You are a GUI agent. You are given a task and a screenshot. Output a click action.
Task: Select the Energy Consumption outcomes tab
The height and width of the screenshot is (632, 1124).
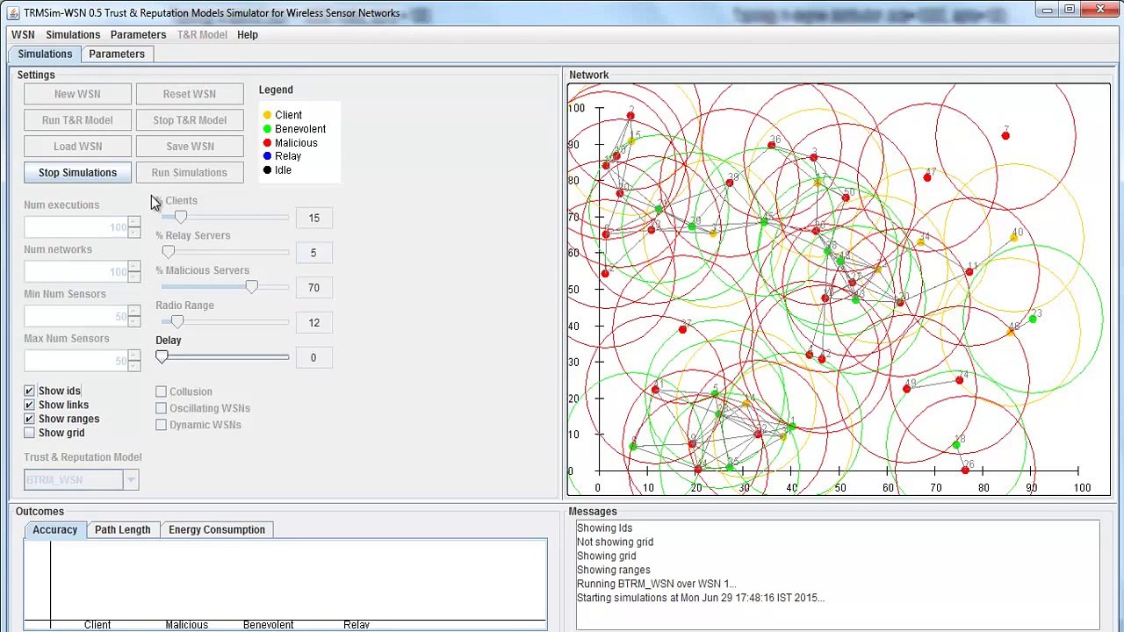pyautogui.click(x=217, y=529)
